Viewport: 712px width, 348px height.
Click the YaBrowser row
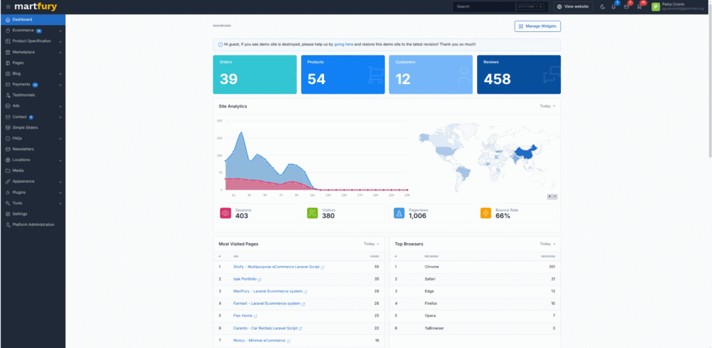[475, 328]
